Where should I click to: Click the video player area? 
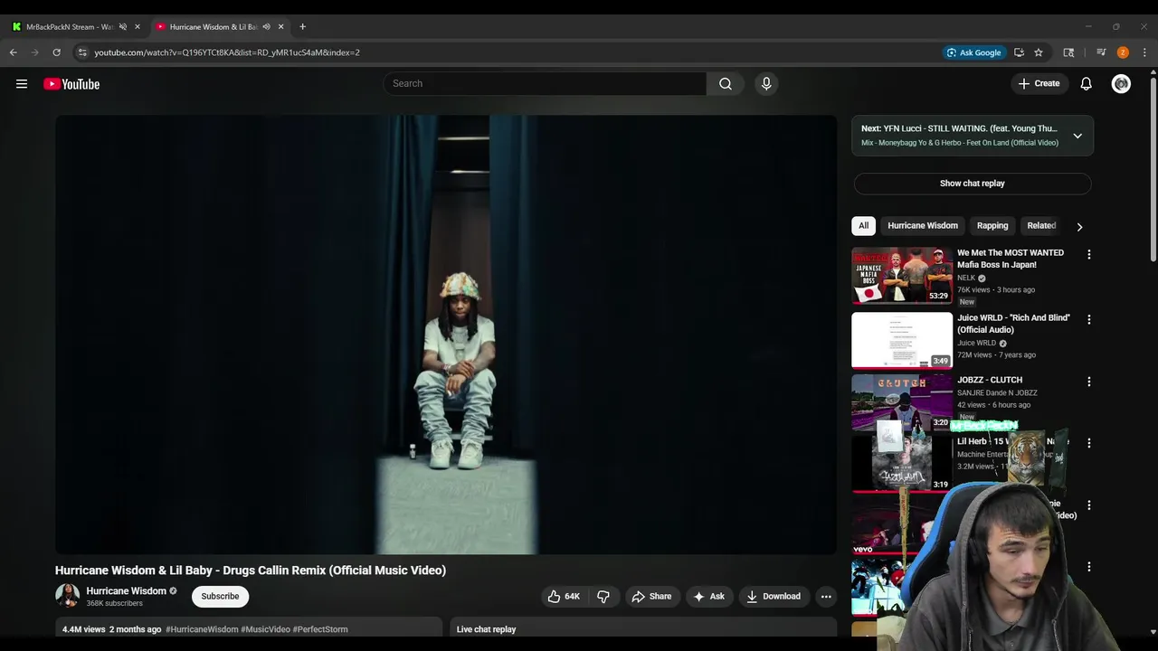(446, 335)
